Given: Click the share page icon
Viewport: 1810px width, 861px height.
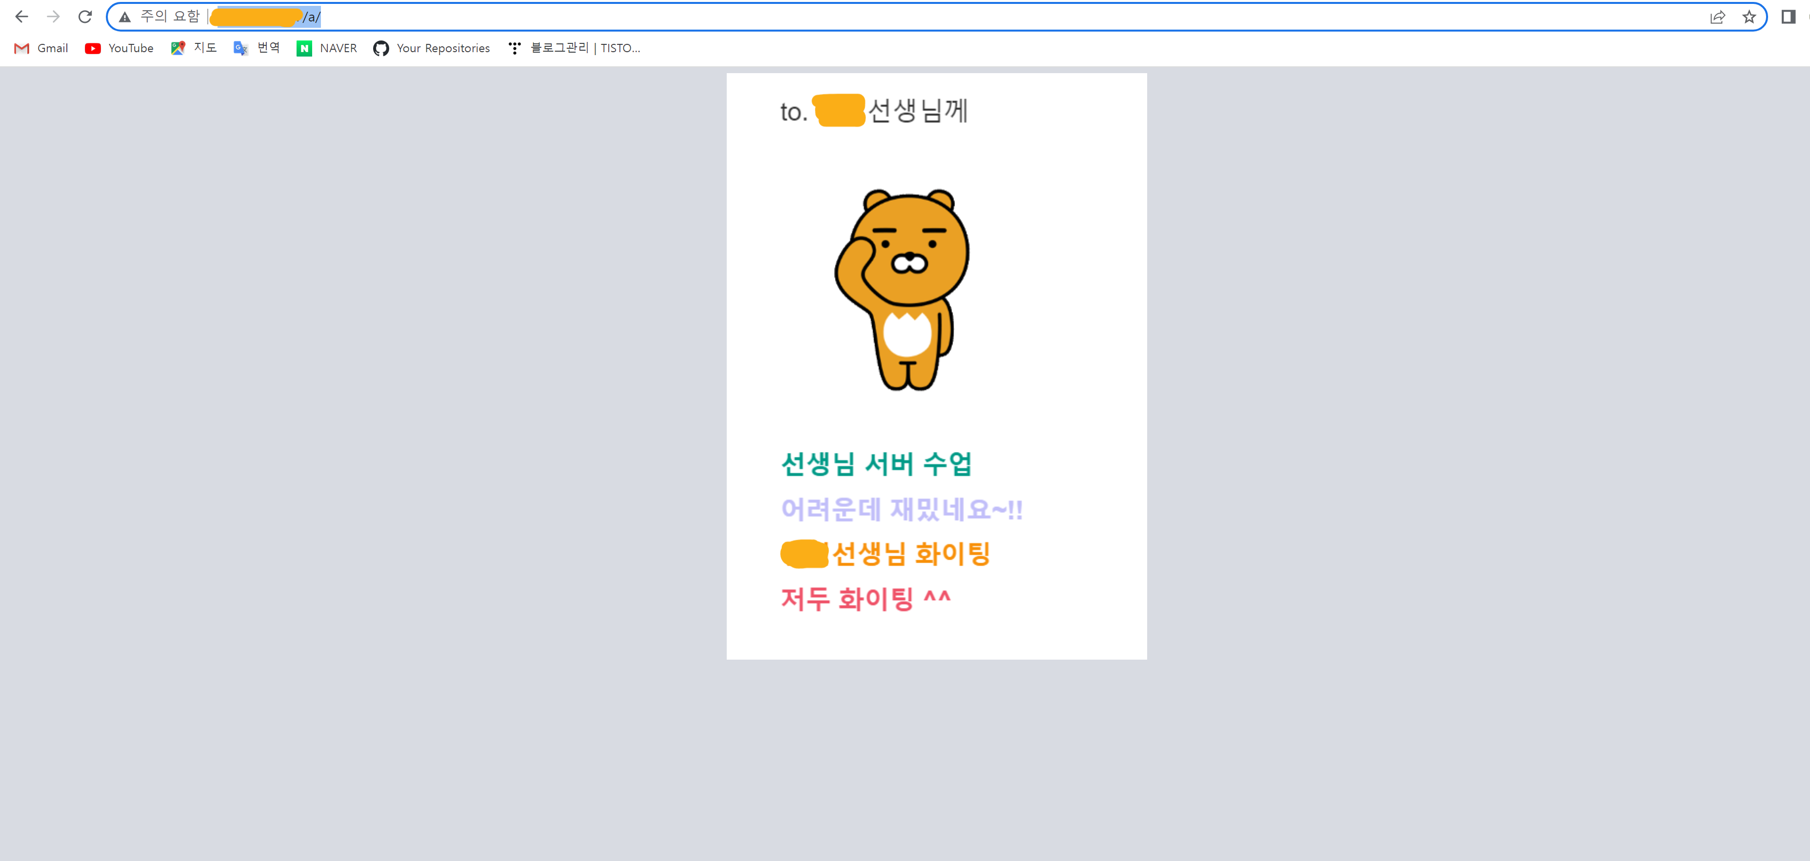Looking at the screenshot, I should [x=1717, y=17].
